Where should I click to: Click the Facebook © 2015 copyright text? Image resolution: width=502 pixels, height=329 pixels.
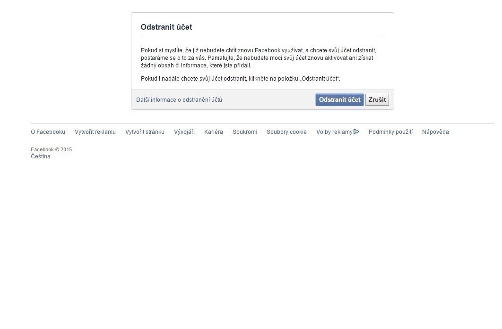51,149
